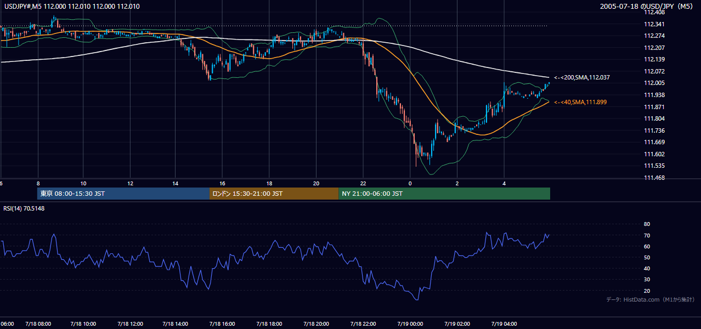Click the 7/18 12:00 bottom time label
Image resolution: width=701 pixels, height=329 pixels.
click(x=130, y=324)
